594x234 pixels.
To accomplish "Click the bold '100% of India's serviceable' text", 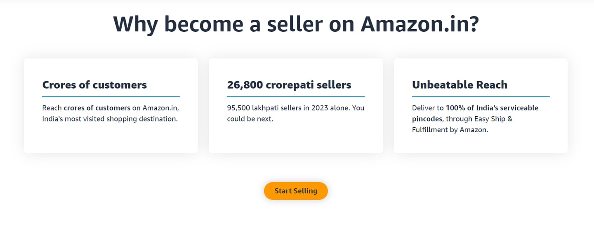I will [x=492, y=108].
